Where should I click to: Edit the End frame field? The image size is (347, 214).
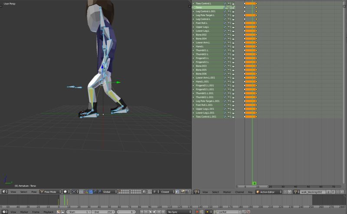[x=103, y=212]
